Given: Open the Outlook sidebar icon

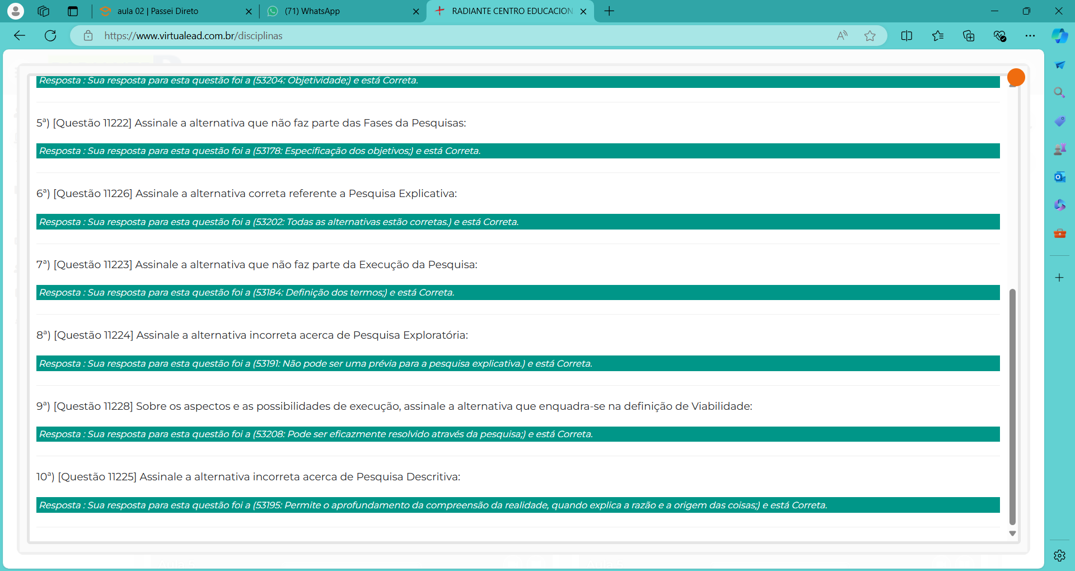Looking at the screenshot, I should pyautogui.click(x=1059, y=177).
